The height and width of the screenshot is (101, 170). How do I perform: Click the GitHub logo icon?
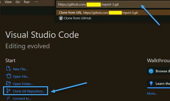pos(61,18)
